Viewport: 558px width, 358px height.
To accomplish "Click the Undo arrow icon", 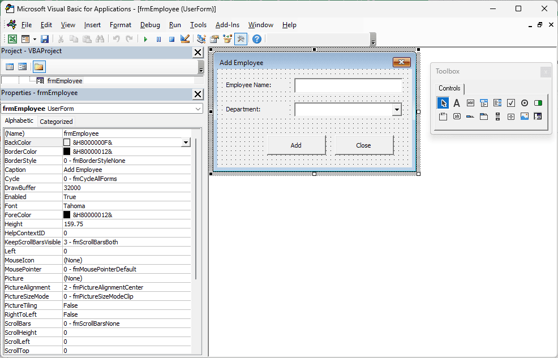I will 116,39.
